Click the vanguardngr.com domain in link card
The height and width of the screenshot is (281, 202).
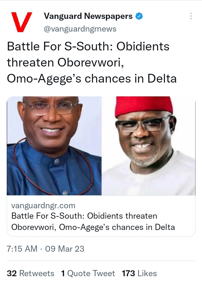tap(43, 205)
